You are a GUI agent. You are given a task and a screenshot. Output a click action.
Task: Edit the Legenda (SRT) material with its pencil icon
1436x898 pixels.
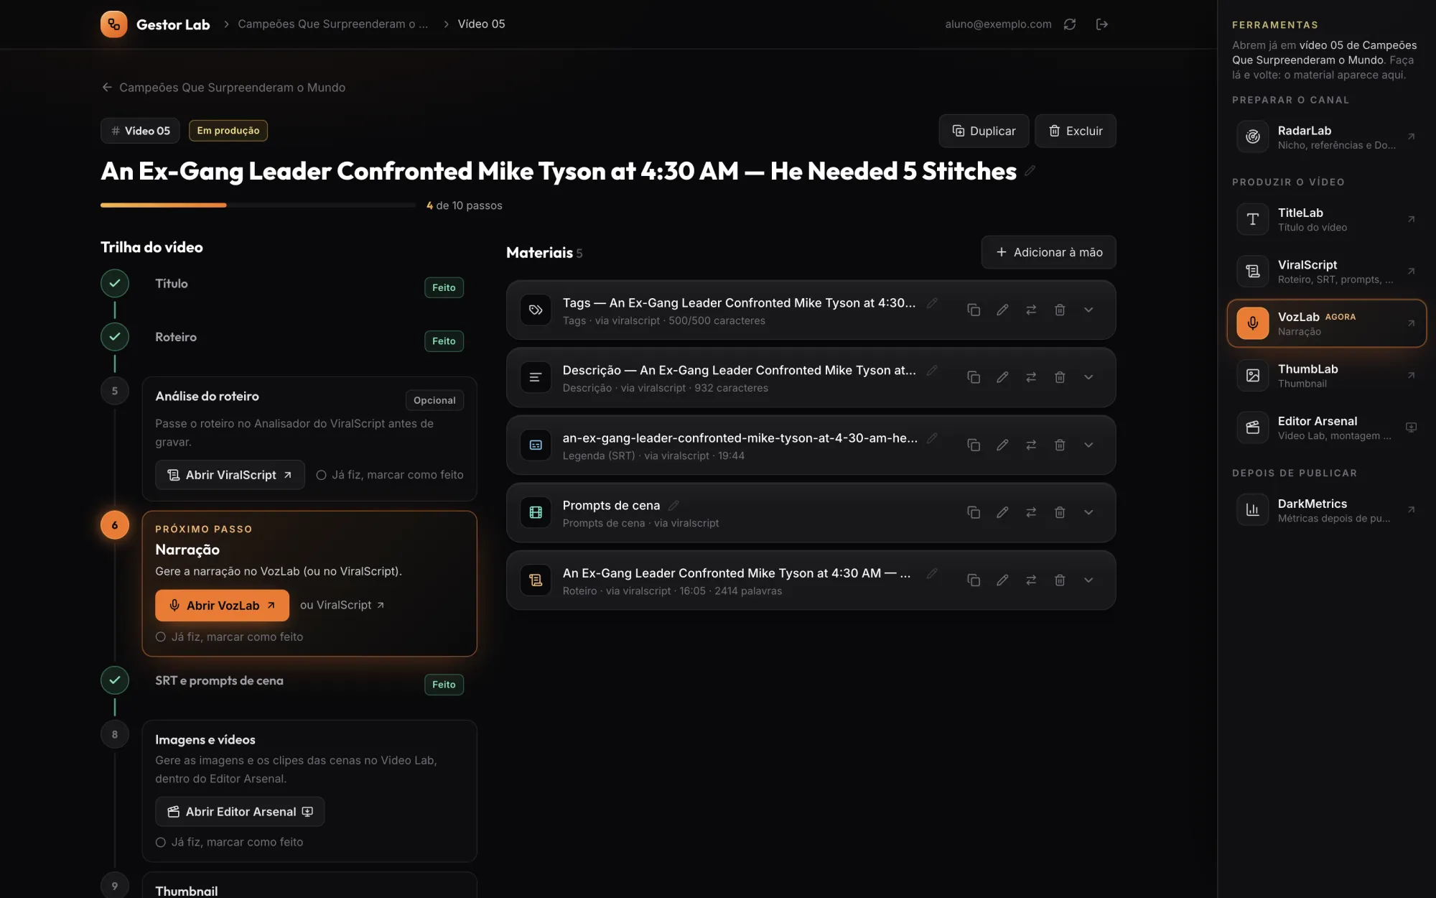[1002, 445]
